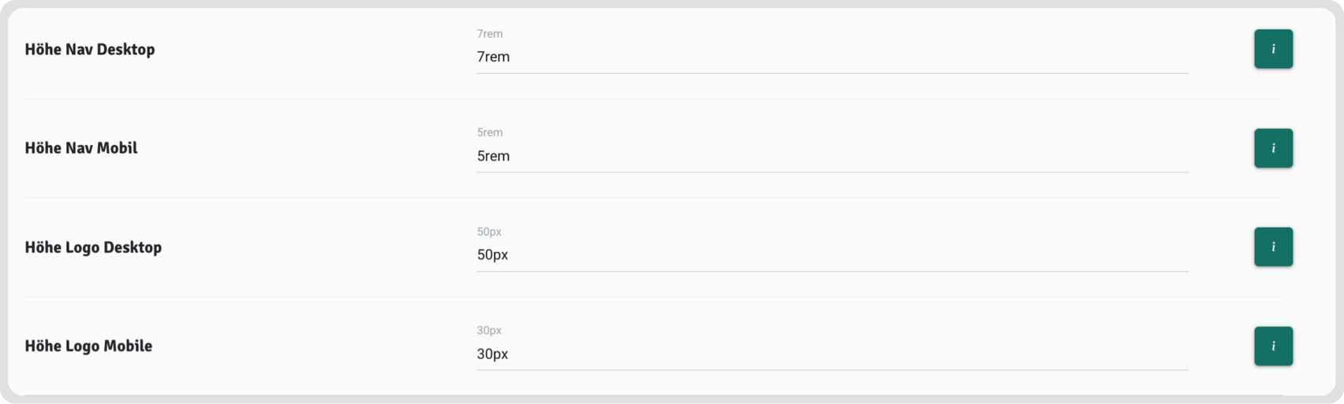The image size is (1344, 404).
Task: Place cursor in the black 7rem value text
Action: coord(494,57)
